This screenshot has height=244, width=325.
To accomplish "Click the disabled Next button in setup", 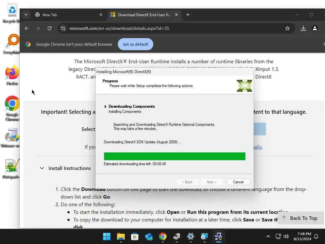I will point(211,182).
